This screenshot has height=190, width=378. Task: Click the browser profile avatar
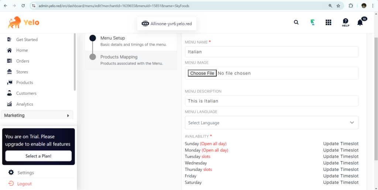[364, 6]
